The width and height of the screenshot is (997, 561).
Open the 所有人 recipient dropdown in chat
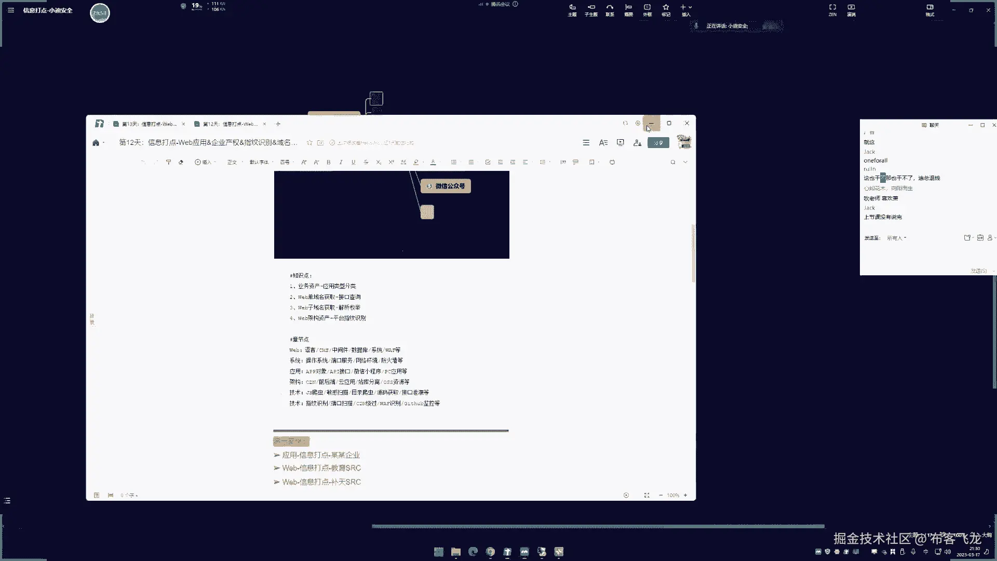tap(896, 238)
